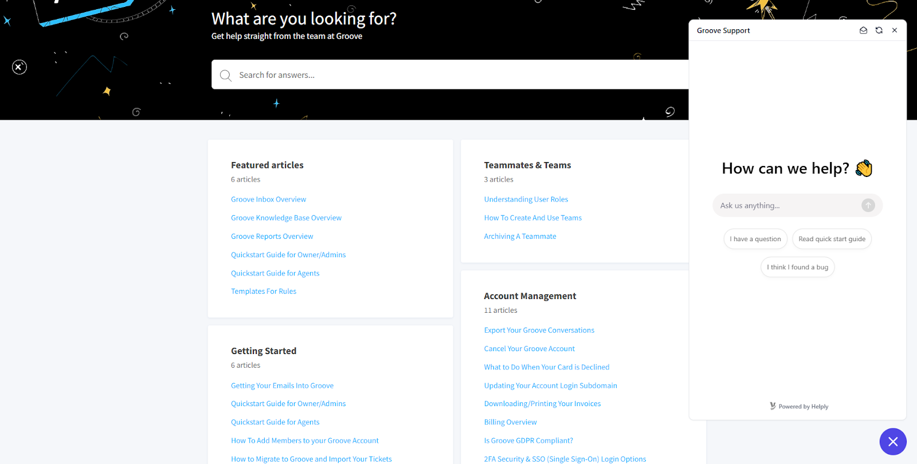Image resolution: width=917 pixels, height=464 pixels.
Task: Open Billing Overview article
Action: [x=510, y=422]
